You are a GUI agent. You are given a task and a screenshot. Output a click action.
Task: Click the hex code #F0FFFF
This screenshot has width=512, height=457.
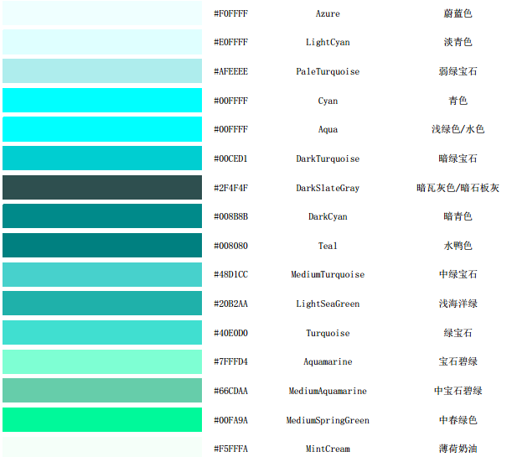230,13
